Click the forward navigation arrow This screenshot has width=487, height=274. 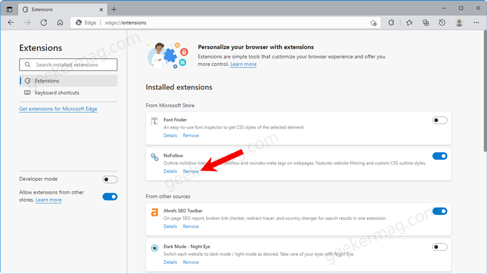coord(27,23)
